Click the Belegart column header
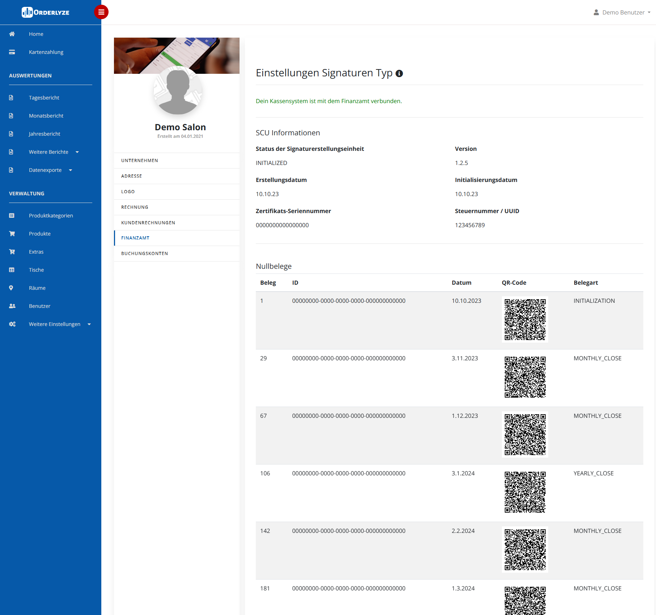This screenshot has height=615, width=656. (585, 283)
